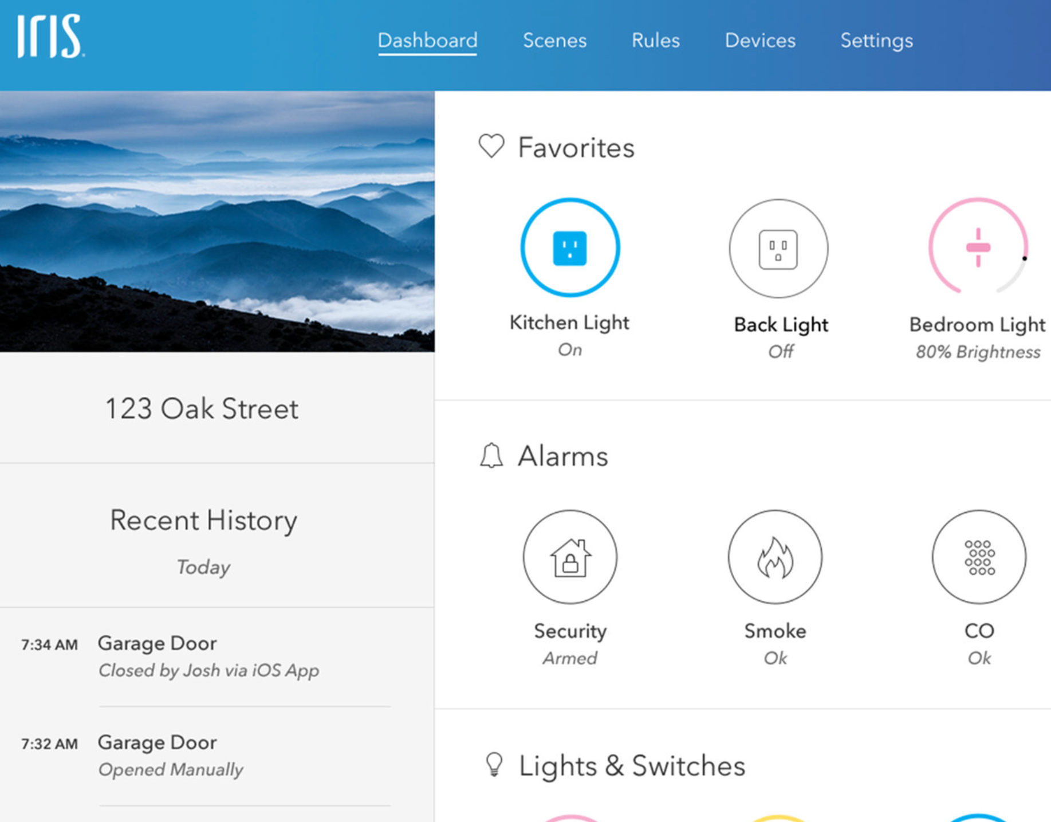Click the Iris logo

(51, 37)
